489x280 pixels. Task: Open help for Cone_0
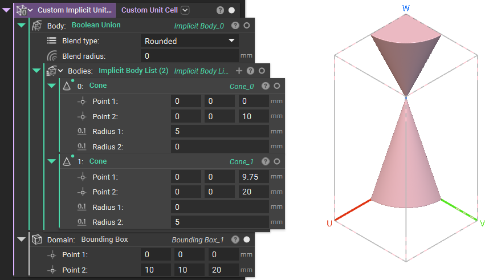click(266, 86)
